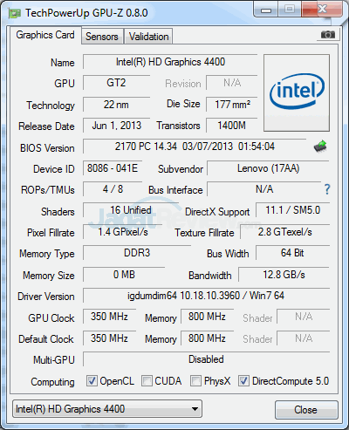Click the Bus Interface field showing N/A
Screen dimensions: 349x430
(x=264, y=189)
